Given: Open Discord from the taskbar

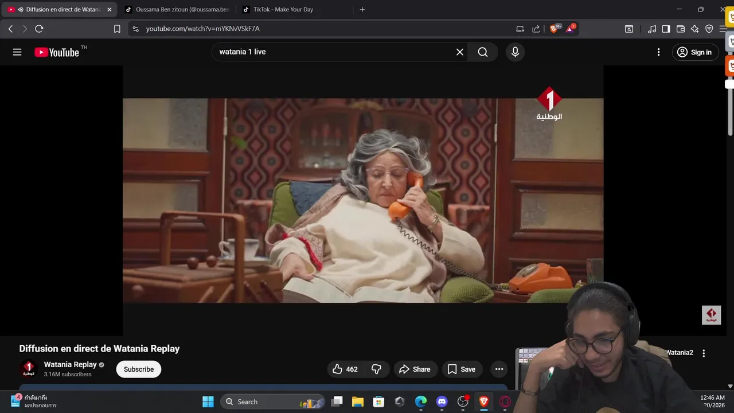Looking at the screenshot, I should pos(442,402).
